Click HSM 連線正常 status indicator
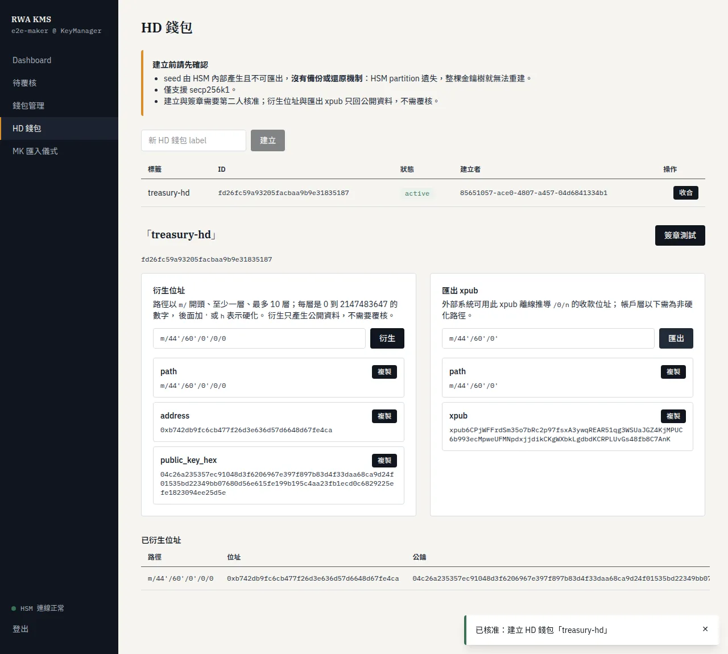Viewport: 728px width, 654px height. (x=38, y=609)
